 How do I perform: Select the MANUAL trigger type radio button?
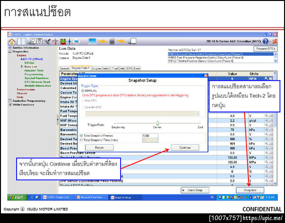pyautogui.click(x=83, y=91)
